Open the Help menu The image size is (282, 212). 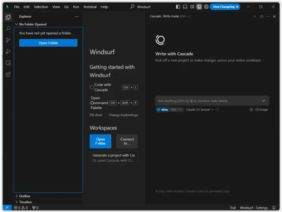(104, 7)
